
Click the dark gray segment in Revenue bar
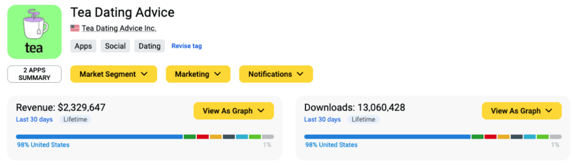click(x=229, y=137)
